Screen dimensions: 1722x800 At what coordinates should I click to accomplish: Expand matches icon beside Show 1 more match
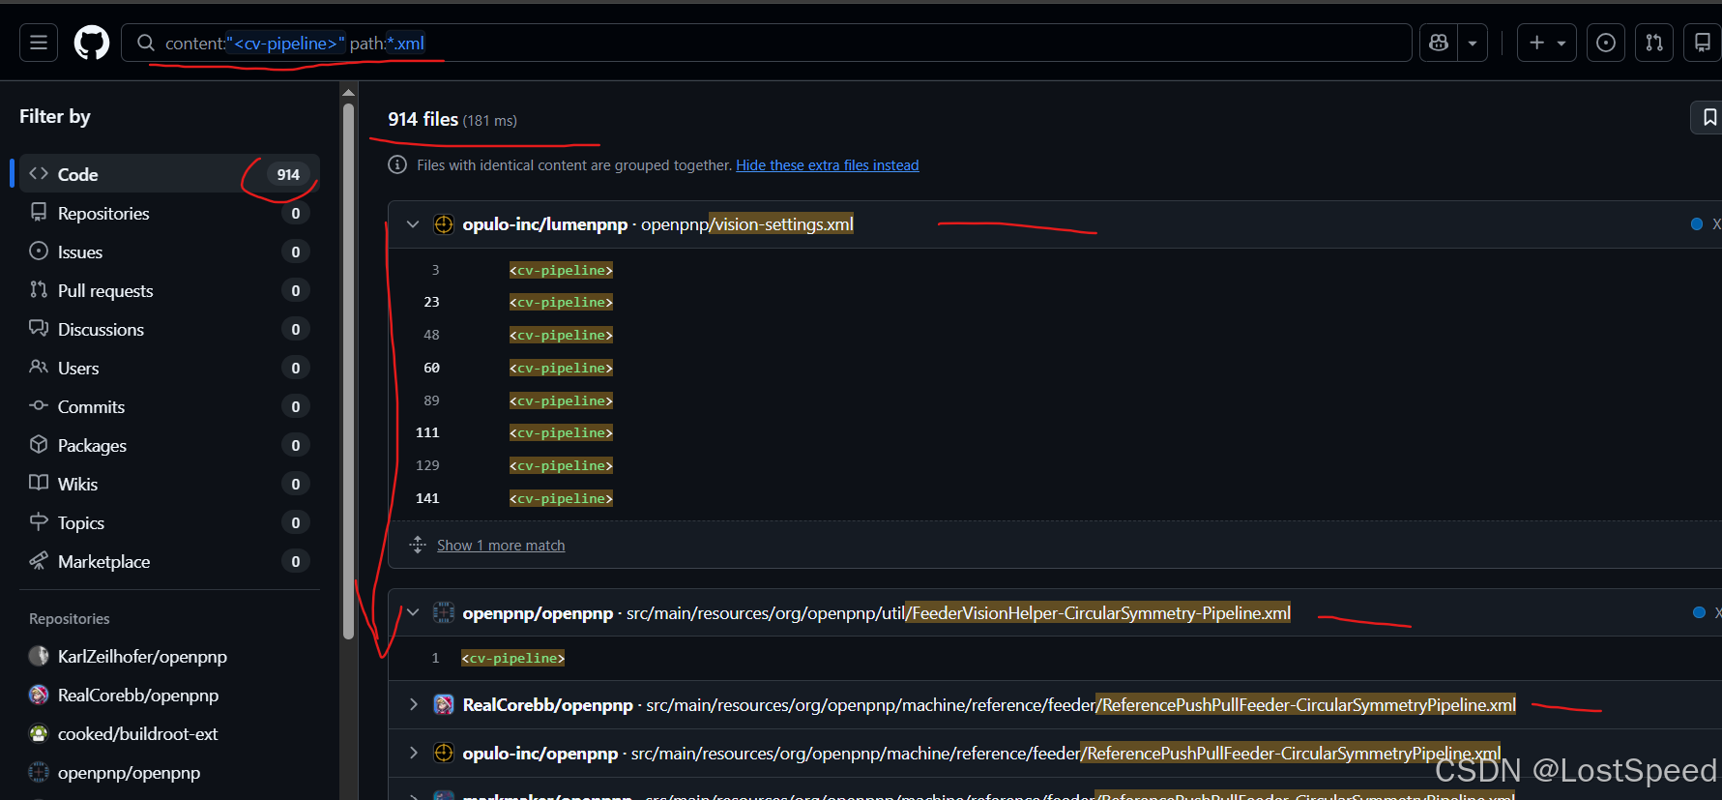point(417,545)
